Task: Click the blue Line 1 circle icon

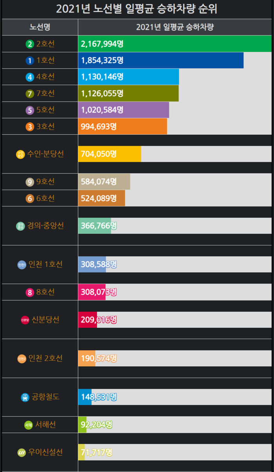Action: tap(30, 60)
